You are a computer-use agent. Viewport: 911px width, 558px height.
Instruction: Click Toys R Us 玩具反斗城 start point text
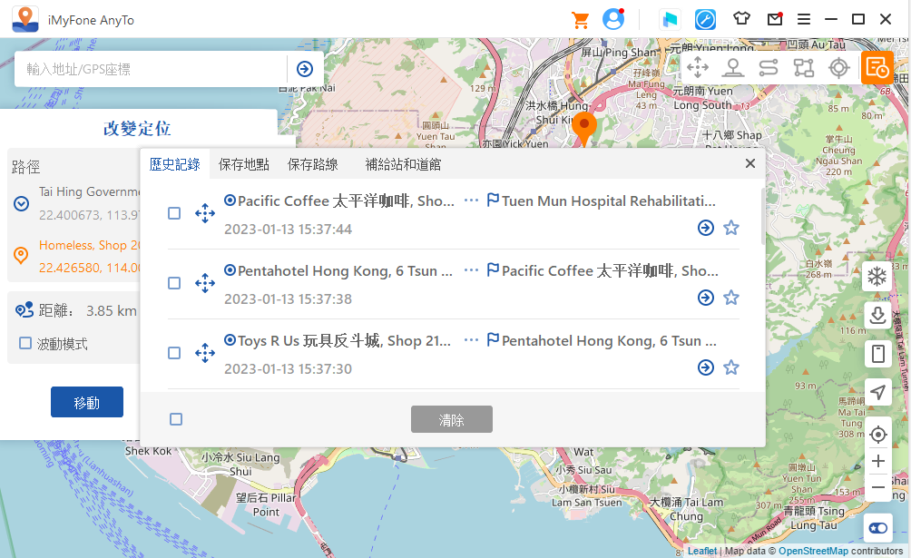tap(344, 340)
